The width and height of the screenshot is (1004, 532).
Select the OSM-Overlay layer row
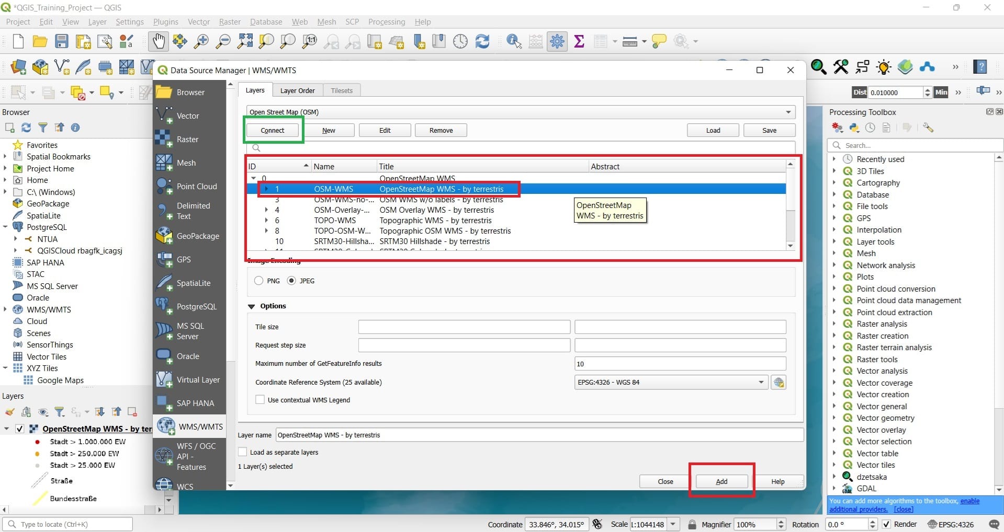coord(516,210)
